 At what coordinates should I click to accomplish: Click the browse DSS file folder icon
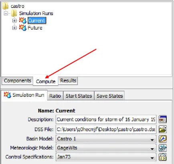pos(163,129)
